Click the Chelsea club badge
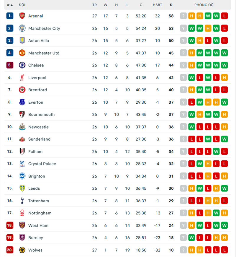This screenshot has height=257, width=236. [22, 65]
